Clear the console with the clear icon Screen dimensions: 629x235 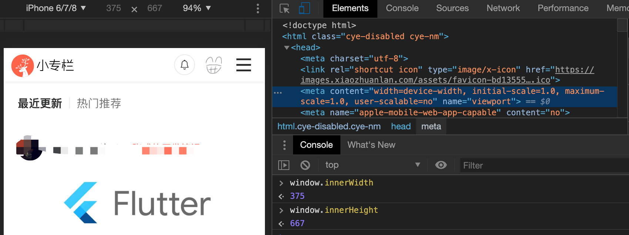tap(305, 165)
